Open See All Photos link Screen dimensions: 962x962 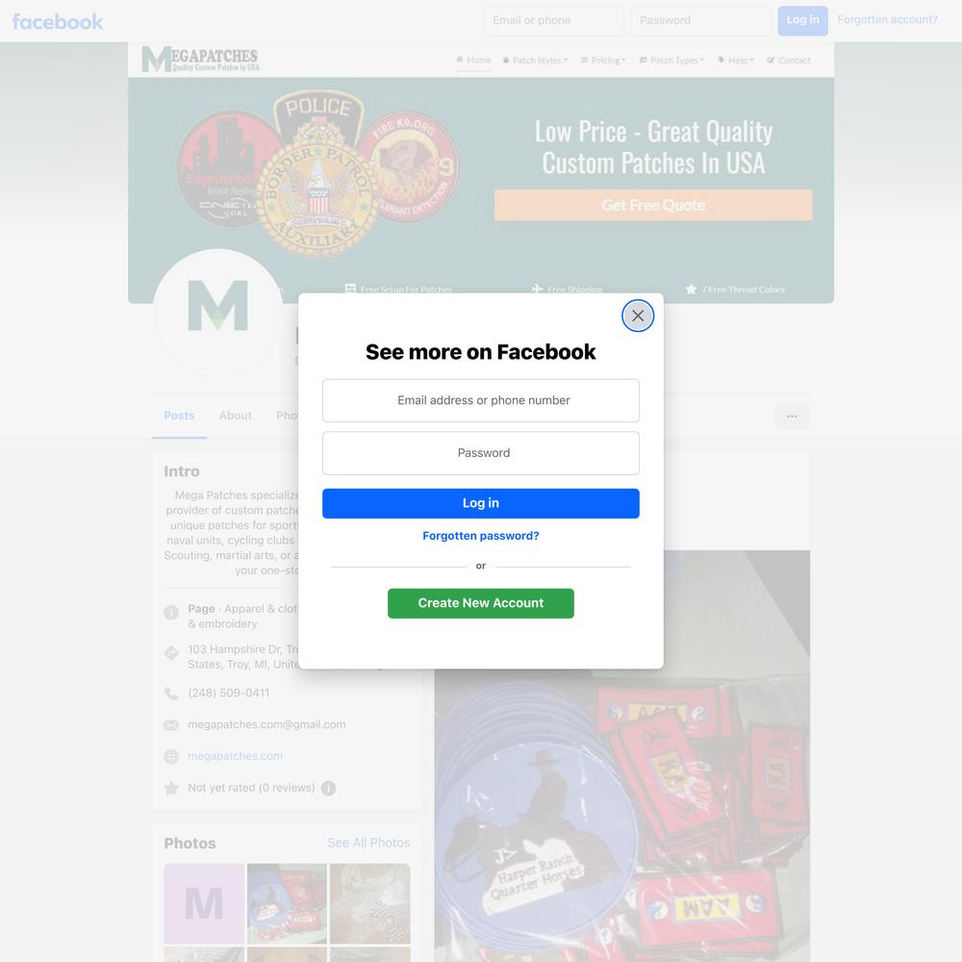(368, 843)
